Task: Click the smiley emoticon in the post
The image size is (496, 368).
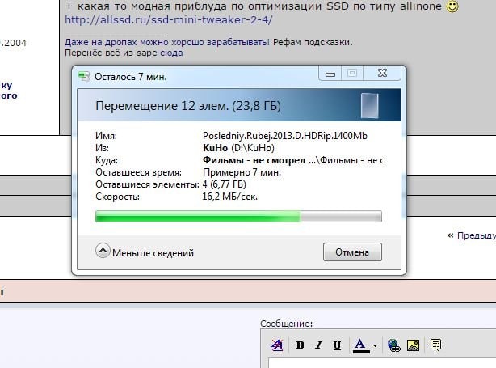Action: (452, 6)
